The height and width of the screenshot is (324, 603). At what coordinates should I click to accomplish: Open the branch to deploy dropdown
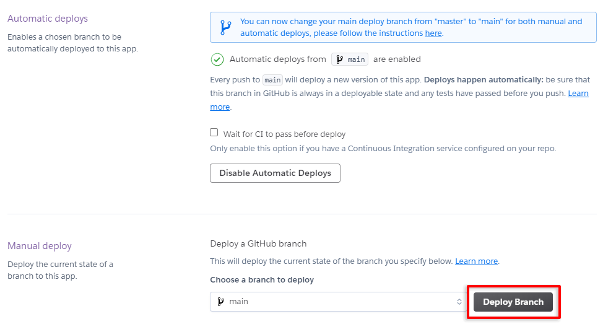[x=339, y=302]
